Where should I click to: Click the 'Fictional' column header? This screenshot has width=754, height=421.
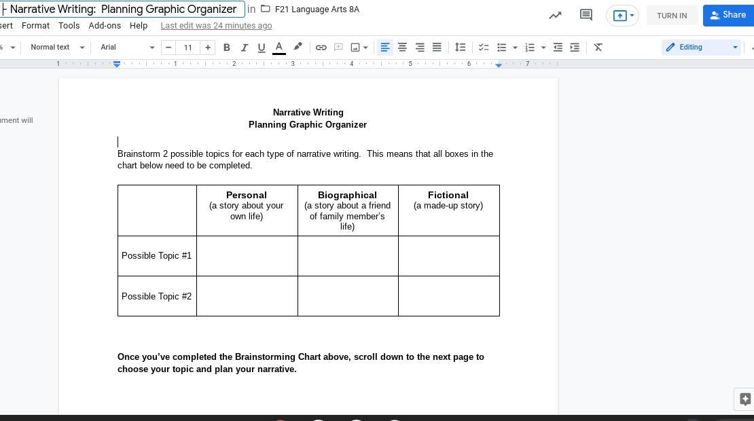coord(448,195)
